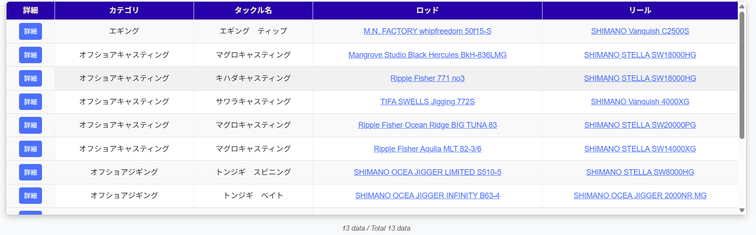Click the カテゴリ column header
Screen dimensions: 756x235
[x=124, y=10]
